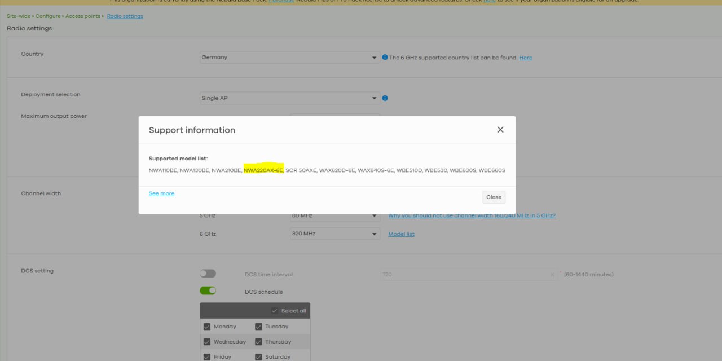This screenshot has height=361, width=722.
Task: Click the DCS setting label
Action: [x=37, y=271]
